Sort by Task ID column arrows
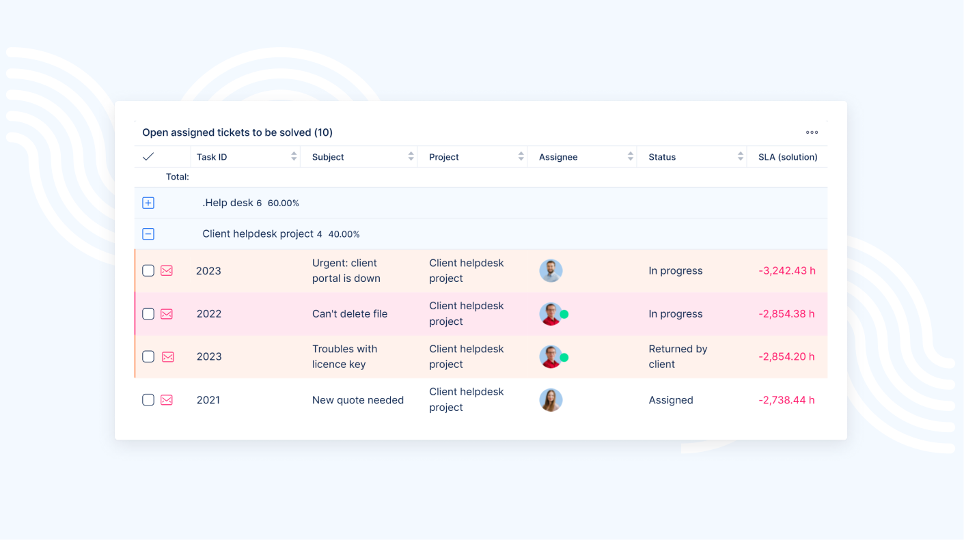 [294, 157]
